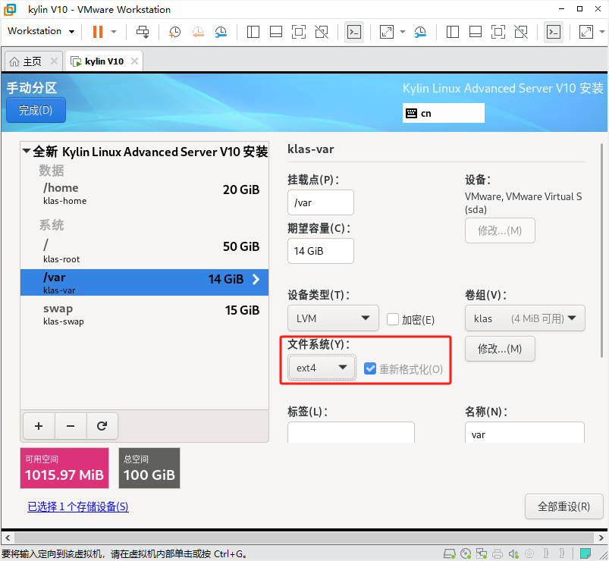Click the 名称(N) field containing var
The width and height of the screenshot is (609, 561).
(525, 432)
